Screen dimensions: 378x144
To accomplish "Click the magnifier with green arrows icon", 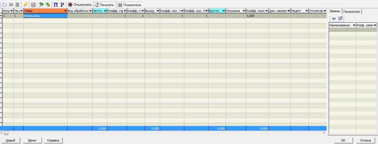I will (41, 5).
